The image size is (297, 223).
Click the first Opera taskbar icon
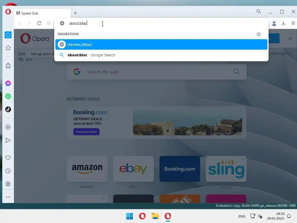coord(142,216)
